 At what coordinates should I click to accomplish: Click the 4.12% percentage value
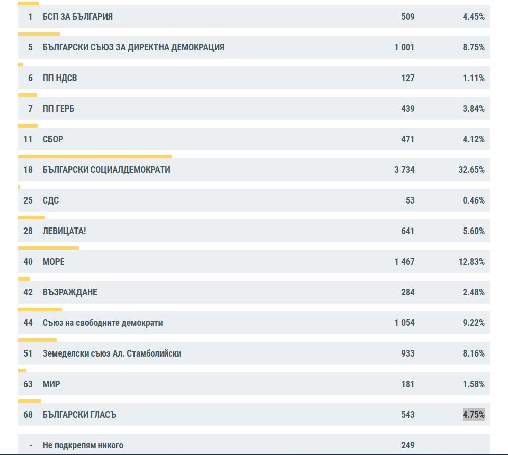473,139
